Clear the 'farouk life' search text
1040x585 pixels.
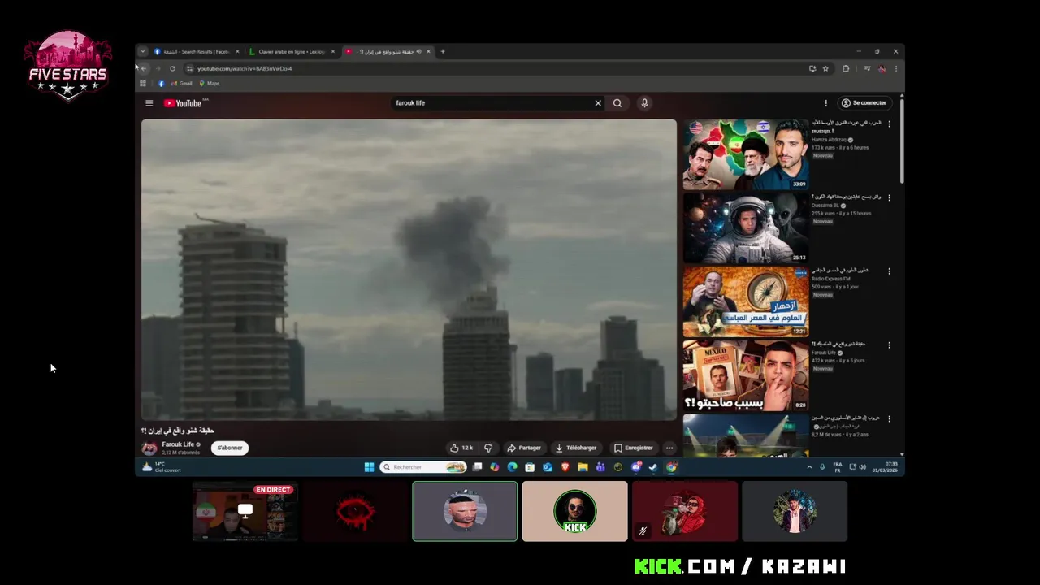[598, 103]
